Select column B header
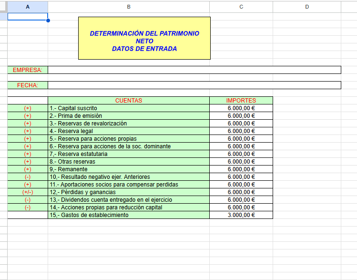The height and width of the screenshot is (280, 357). point(129,7)
